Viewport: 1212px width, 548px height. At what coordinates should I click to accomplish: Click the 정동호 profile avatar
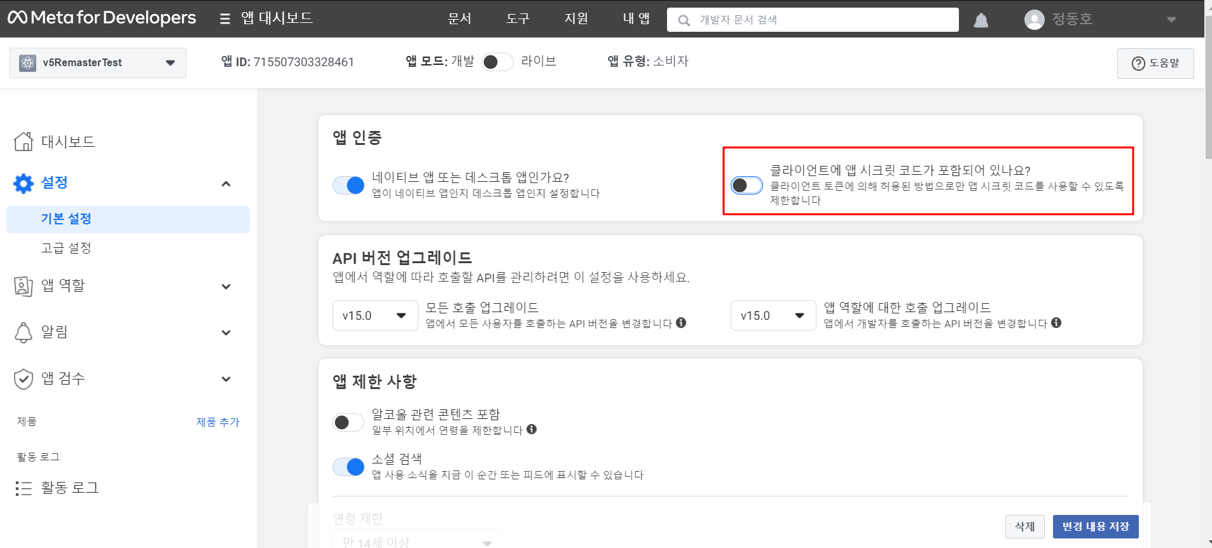coord(1035,20)
